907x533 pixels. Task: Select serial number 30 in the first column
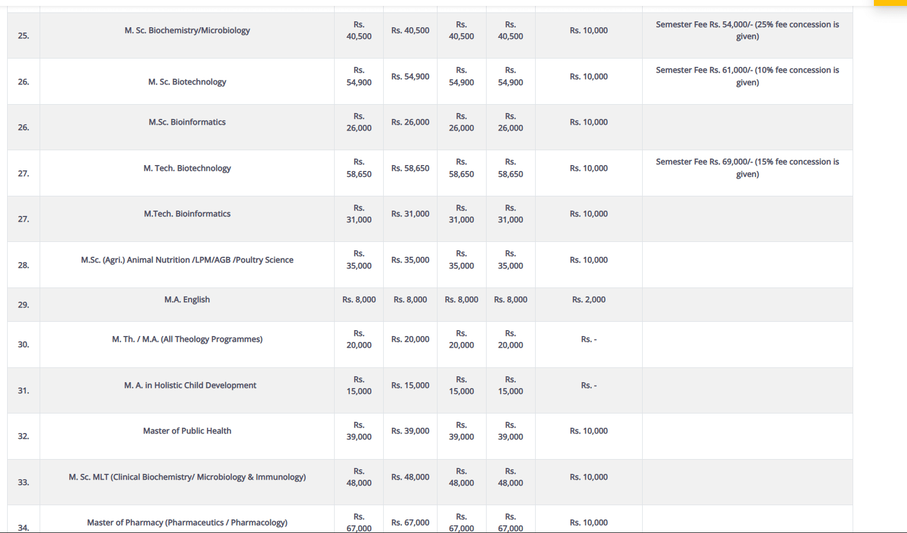coord(24,345)
